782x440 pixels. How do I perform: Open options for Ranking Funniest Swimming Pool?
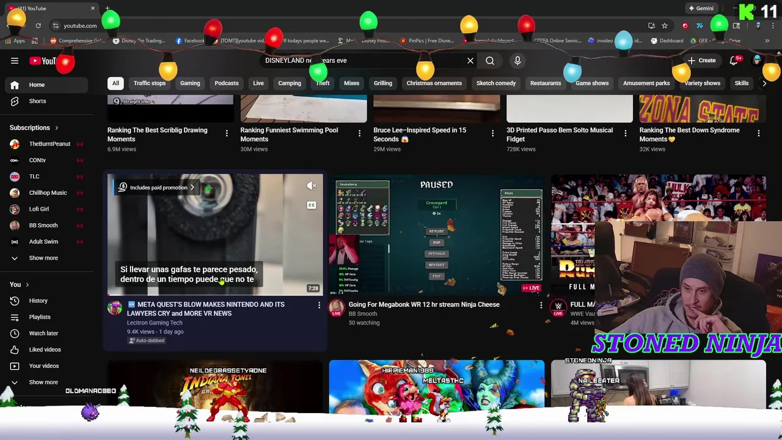(359, 133)
